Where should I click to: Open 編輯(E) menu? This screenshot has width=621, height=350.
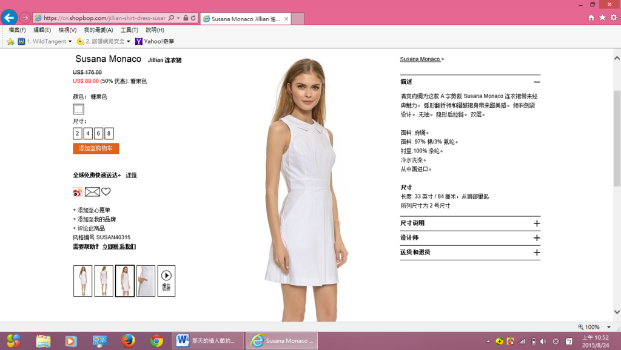click(42, 30)
